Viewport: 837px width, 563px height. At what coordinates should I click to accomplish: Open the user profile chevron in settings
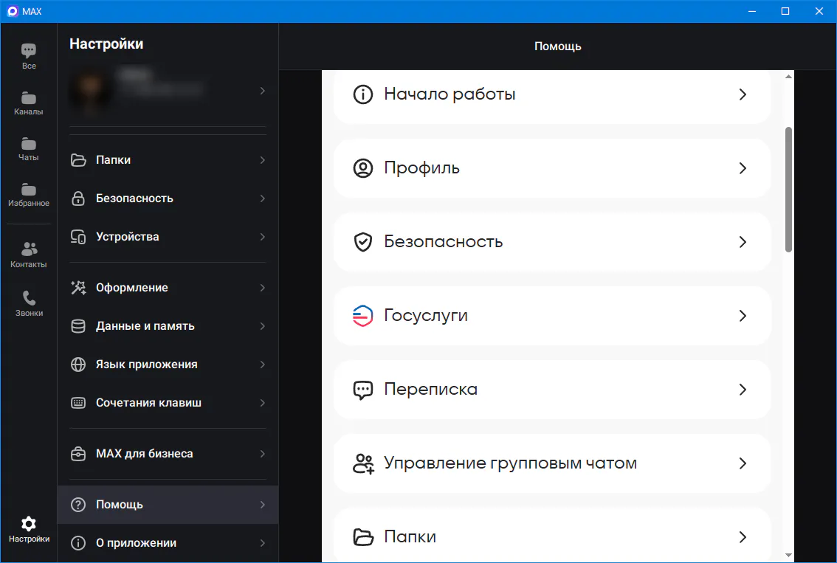[x=262, y=91]
